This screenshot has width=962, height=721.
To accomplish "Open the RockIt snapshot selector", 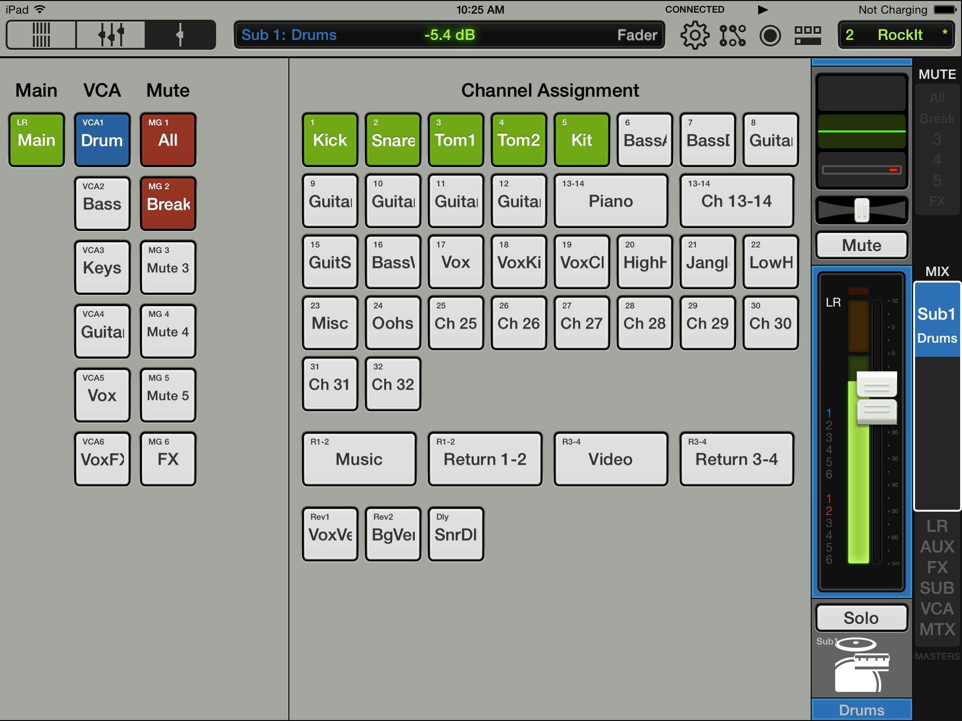I will click(x=896, y=35).
